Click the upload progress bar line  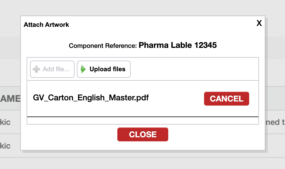click(x=142, y=117)
